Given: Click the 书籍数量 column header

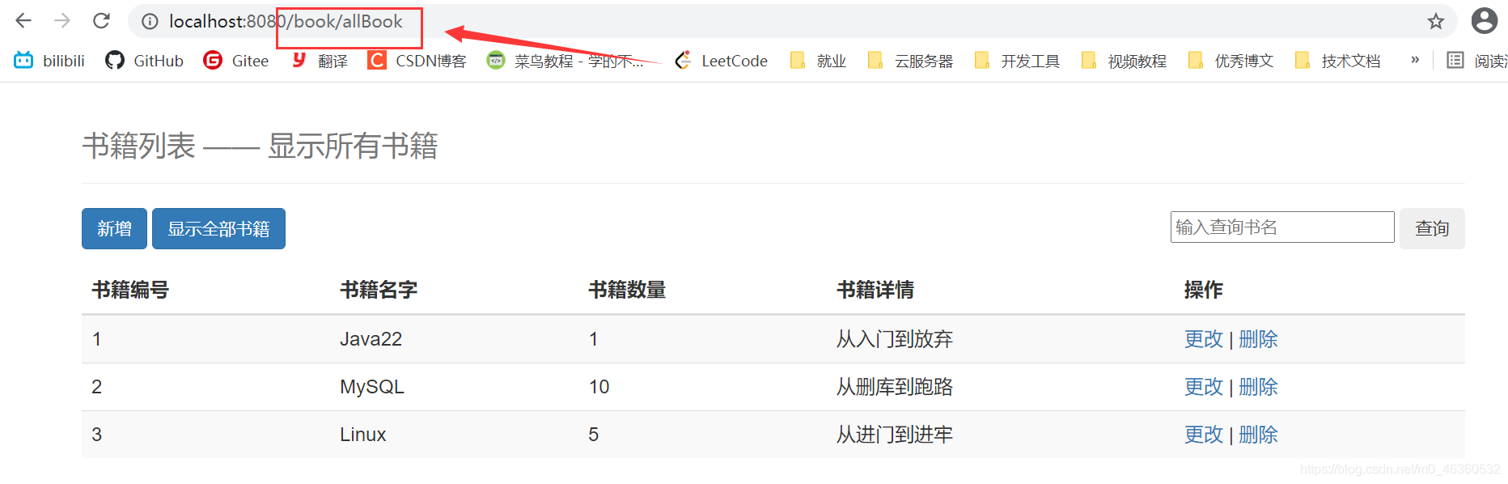Looking at the screenshot, I should point(627,290).
